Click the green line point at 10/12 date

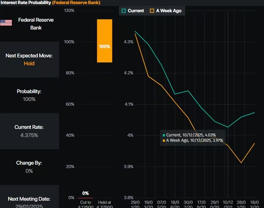coord(228,127)
